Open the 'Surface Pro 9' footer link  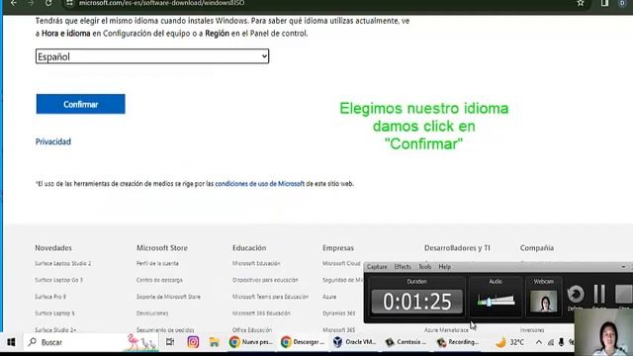coord(50,297)
